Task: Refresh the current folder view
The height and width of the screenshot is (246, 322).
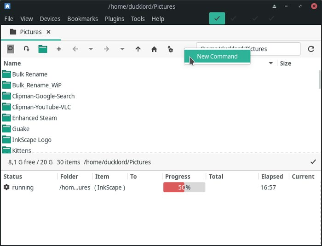Action: (x=311, y=49)
